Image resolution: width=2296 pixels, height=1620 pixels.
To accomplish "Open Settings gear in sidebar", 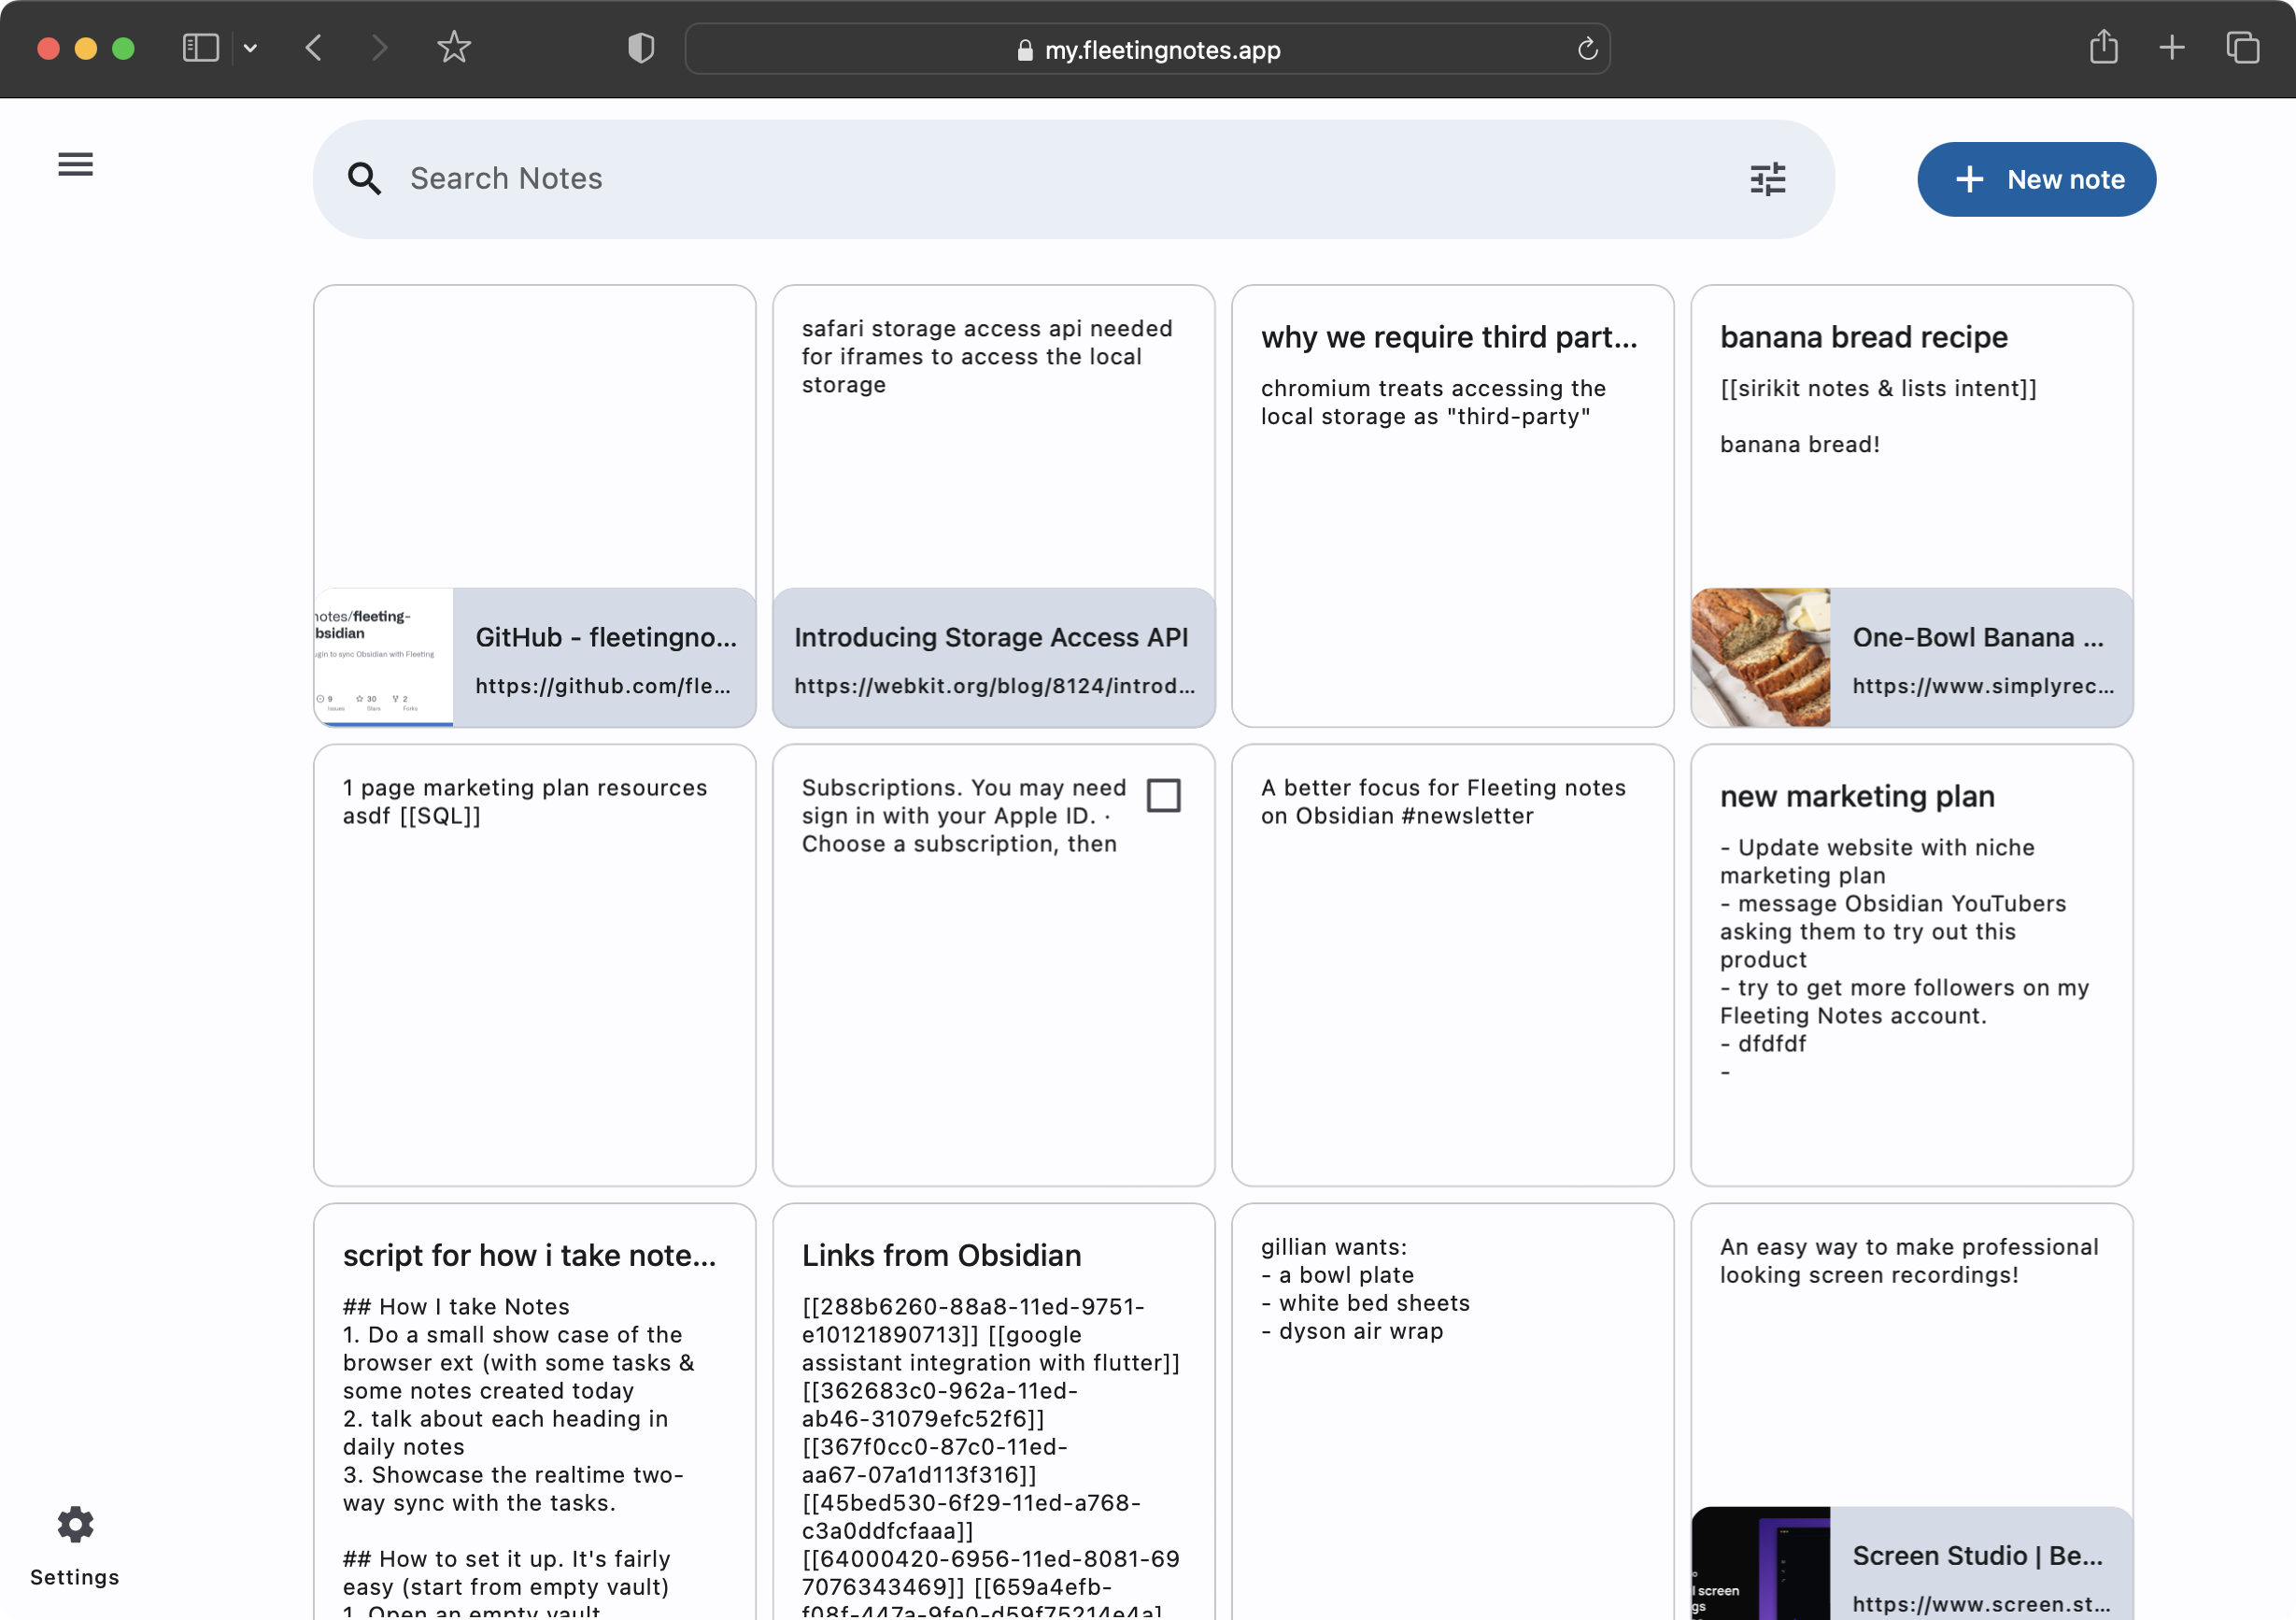I will [75, 1526].
